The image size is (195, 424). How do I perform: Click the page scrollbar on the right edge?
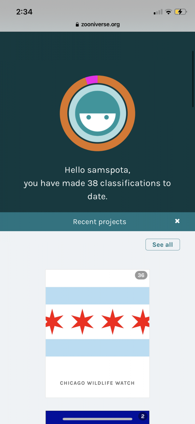(x=193, y=79)
